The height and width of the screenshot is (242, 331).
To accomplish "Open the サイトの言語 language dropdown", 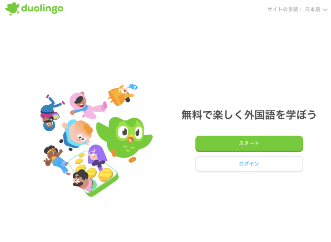I will tap(297, 9).
